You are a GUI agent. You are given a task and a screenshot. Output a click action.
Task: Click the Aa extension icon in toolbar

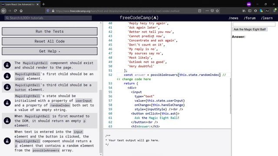pyautogui.click(x=267, y=11)
